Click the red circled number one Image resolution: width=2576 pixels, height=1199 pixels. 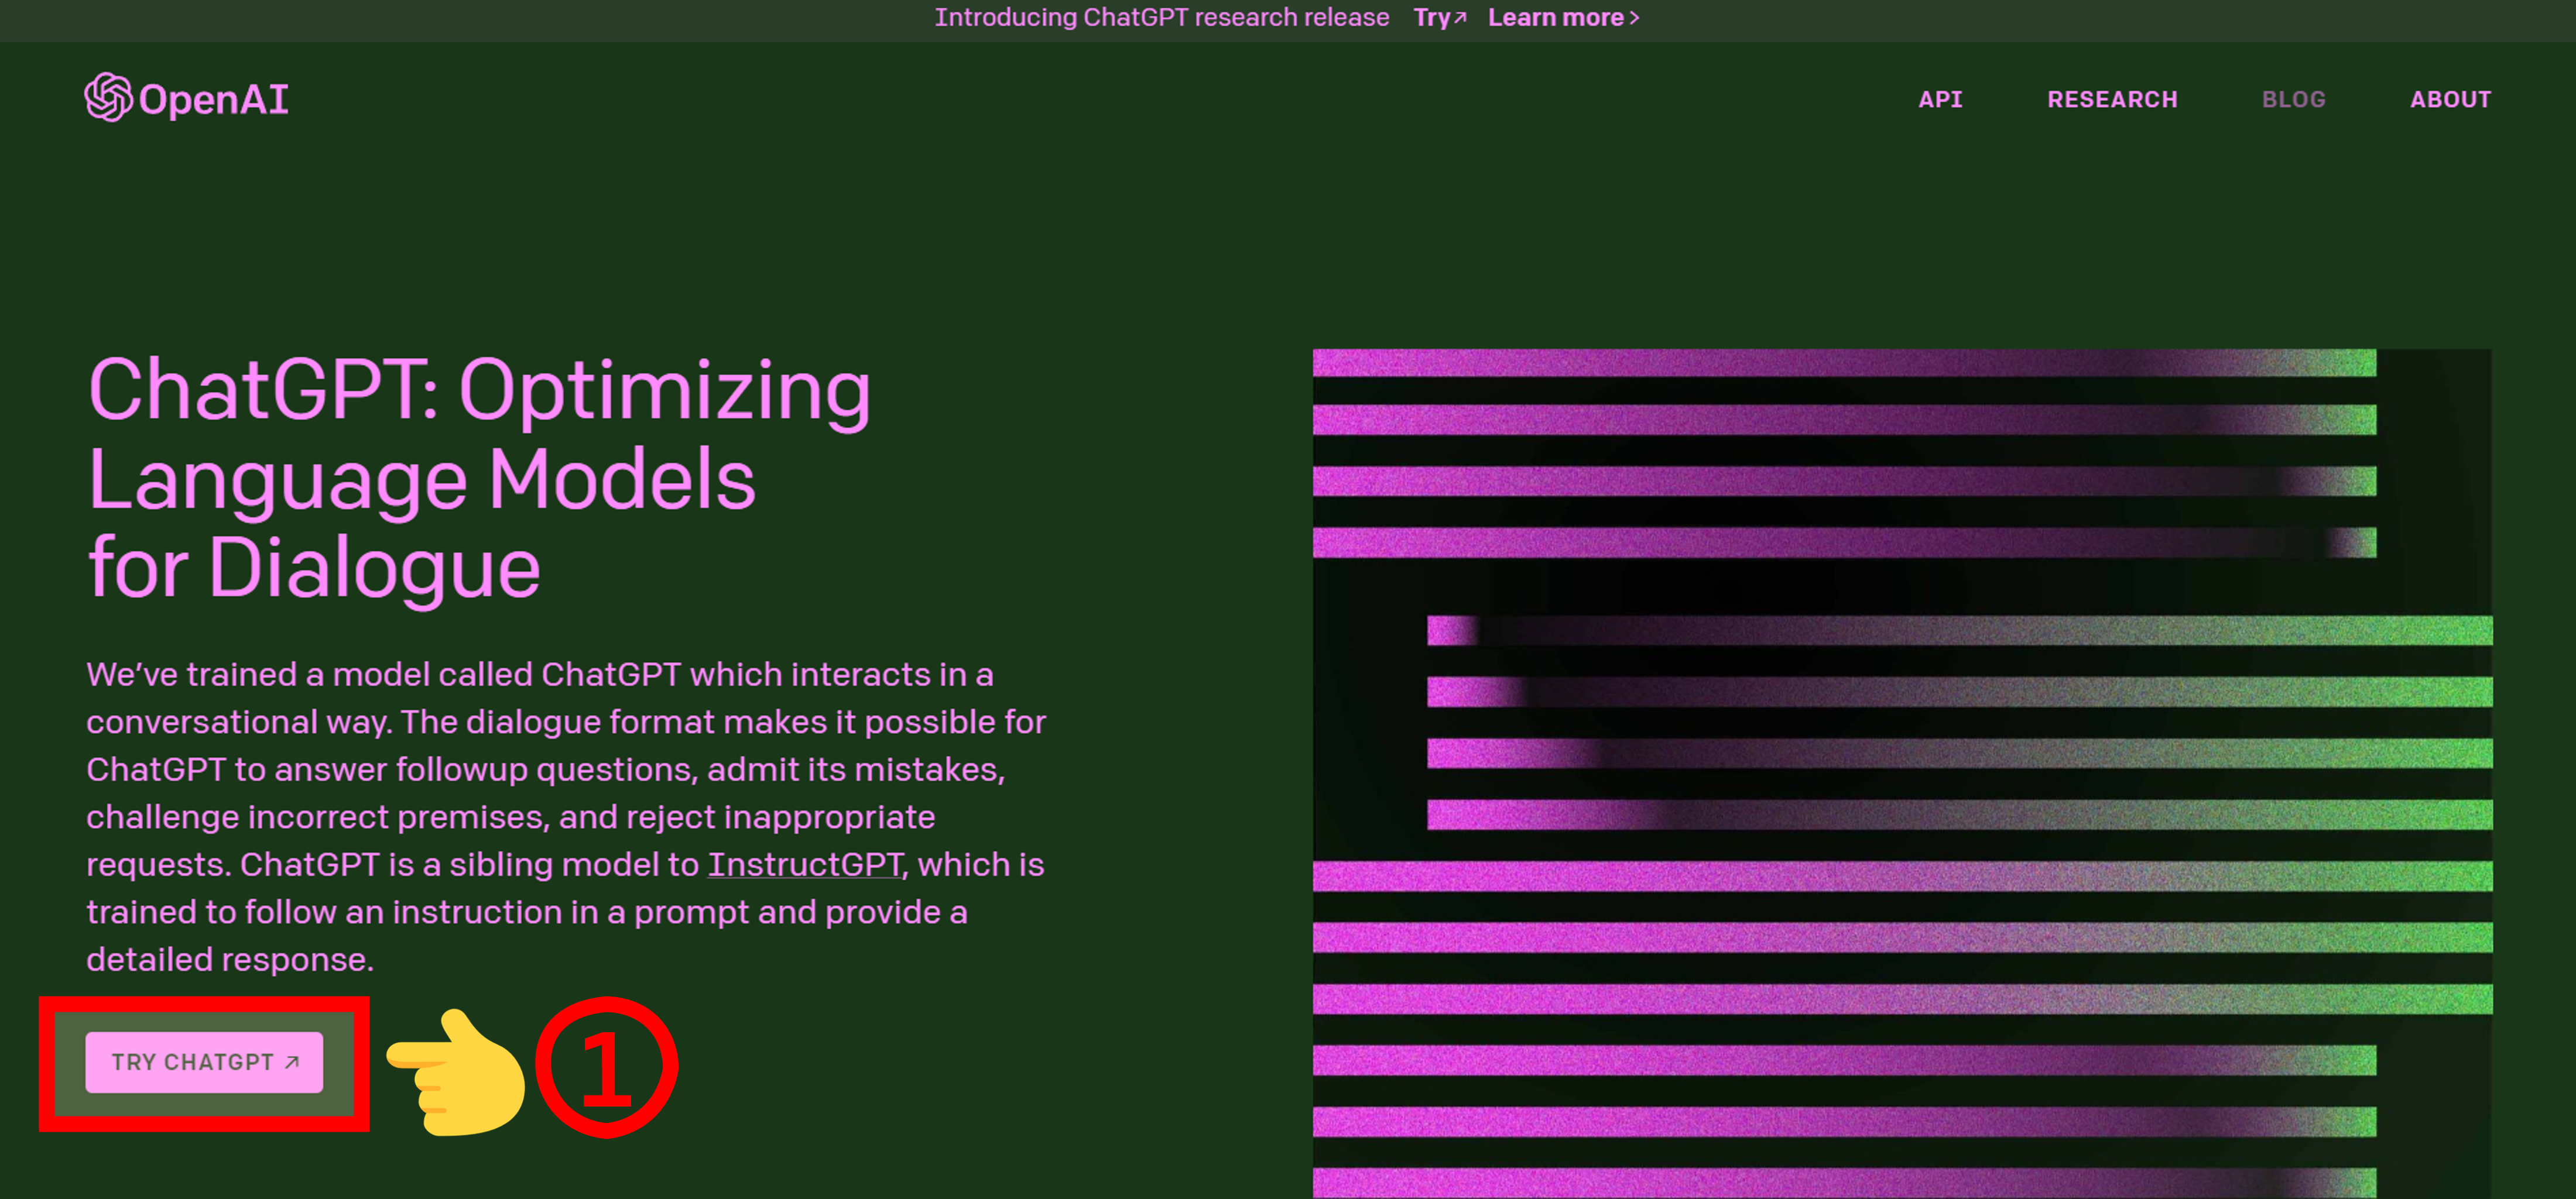pos(607,1067)
